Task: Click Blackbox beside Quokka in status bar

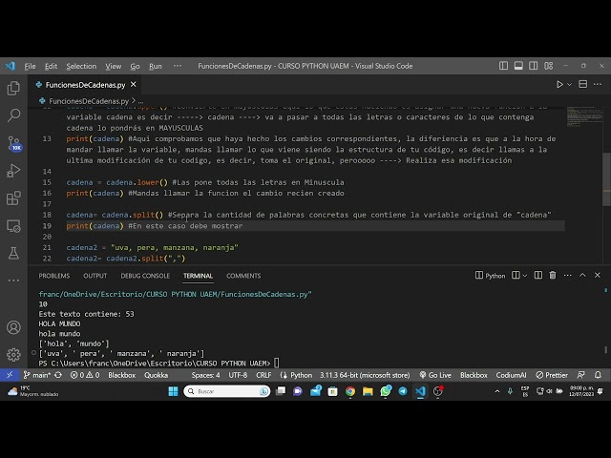Action: [x=122, y=375]
